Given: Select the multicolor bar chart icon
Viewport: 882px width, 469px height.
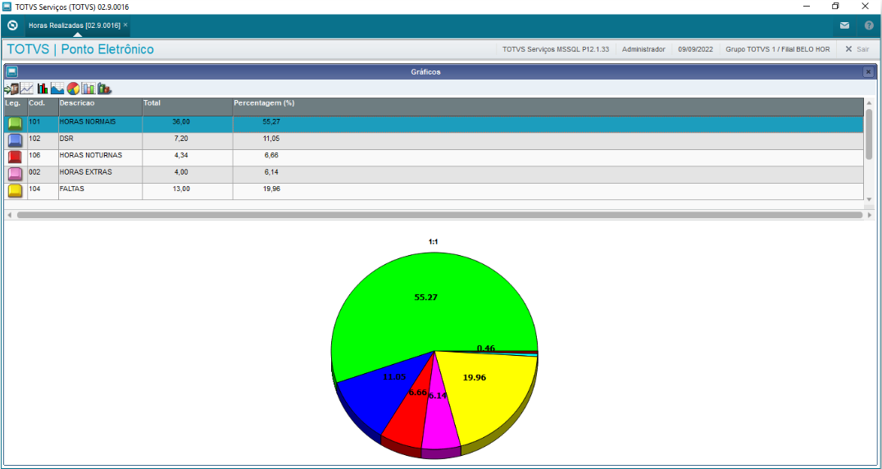Looking at the screenshot, I should point(42,89).
